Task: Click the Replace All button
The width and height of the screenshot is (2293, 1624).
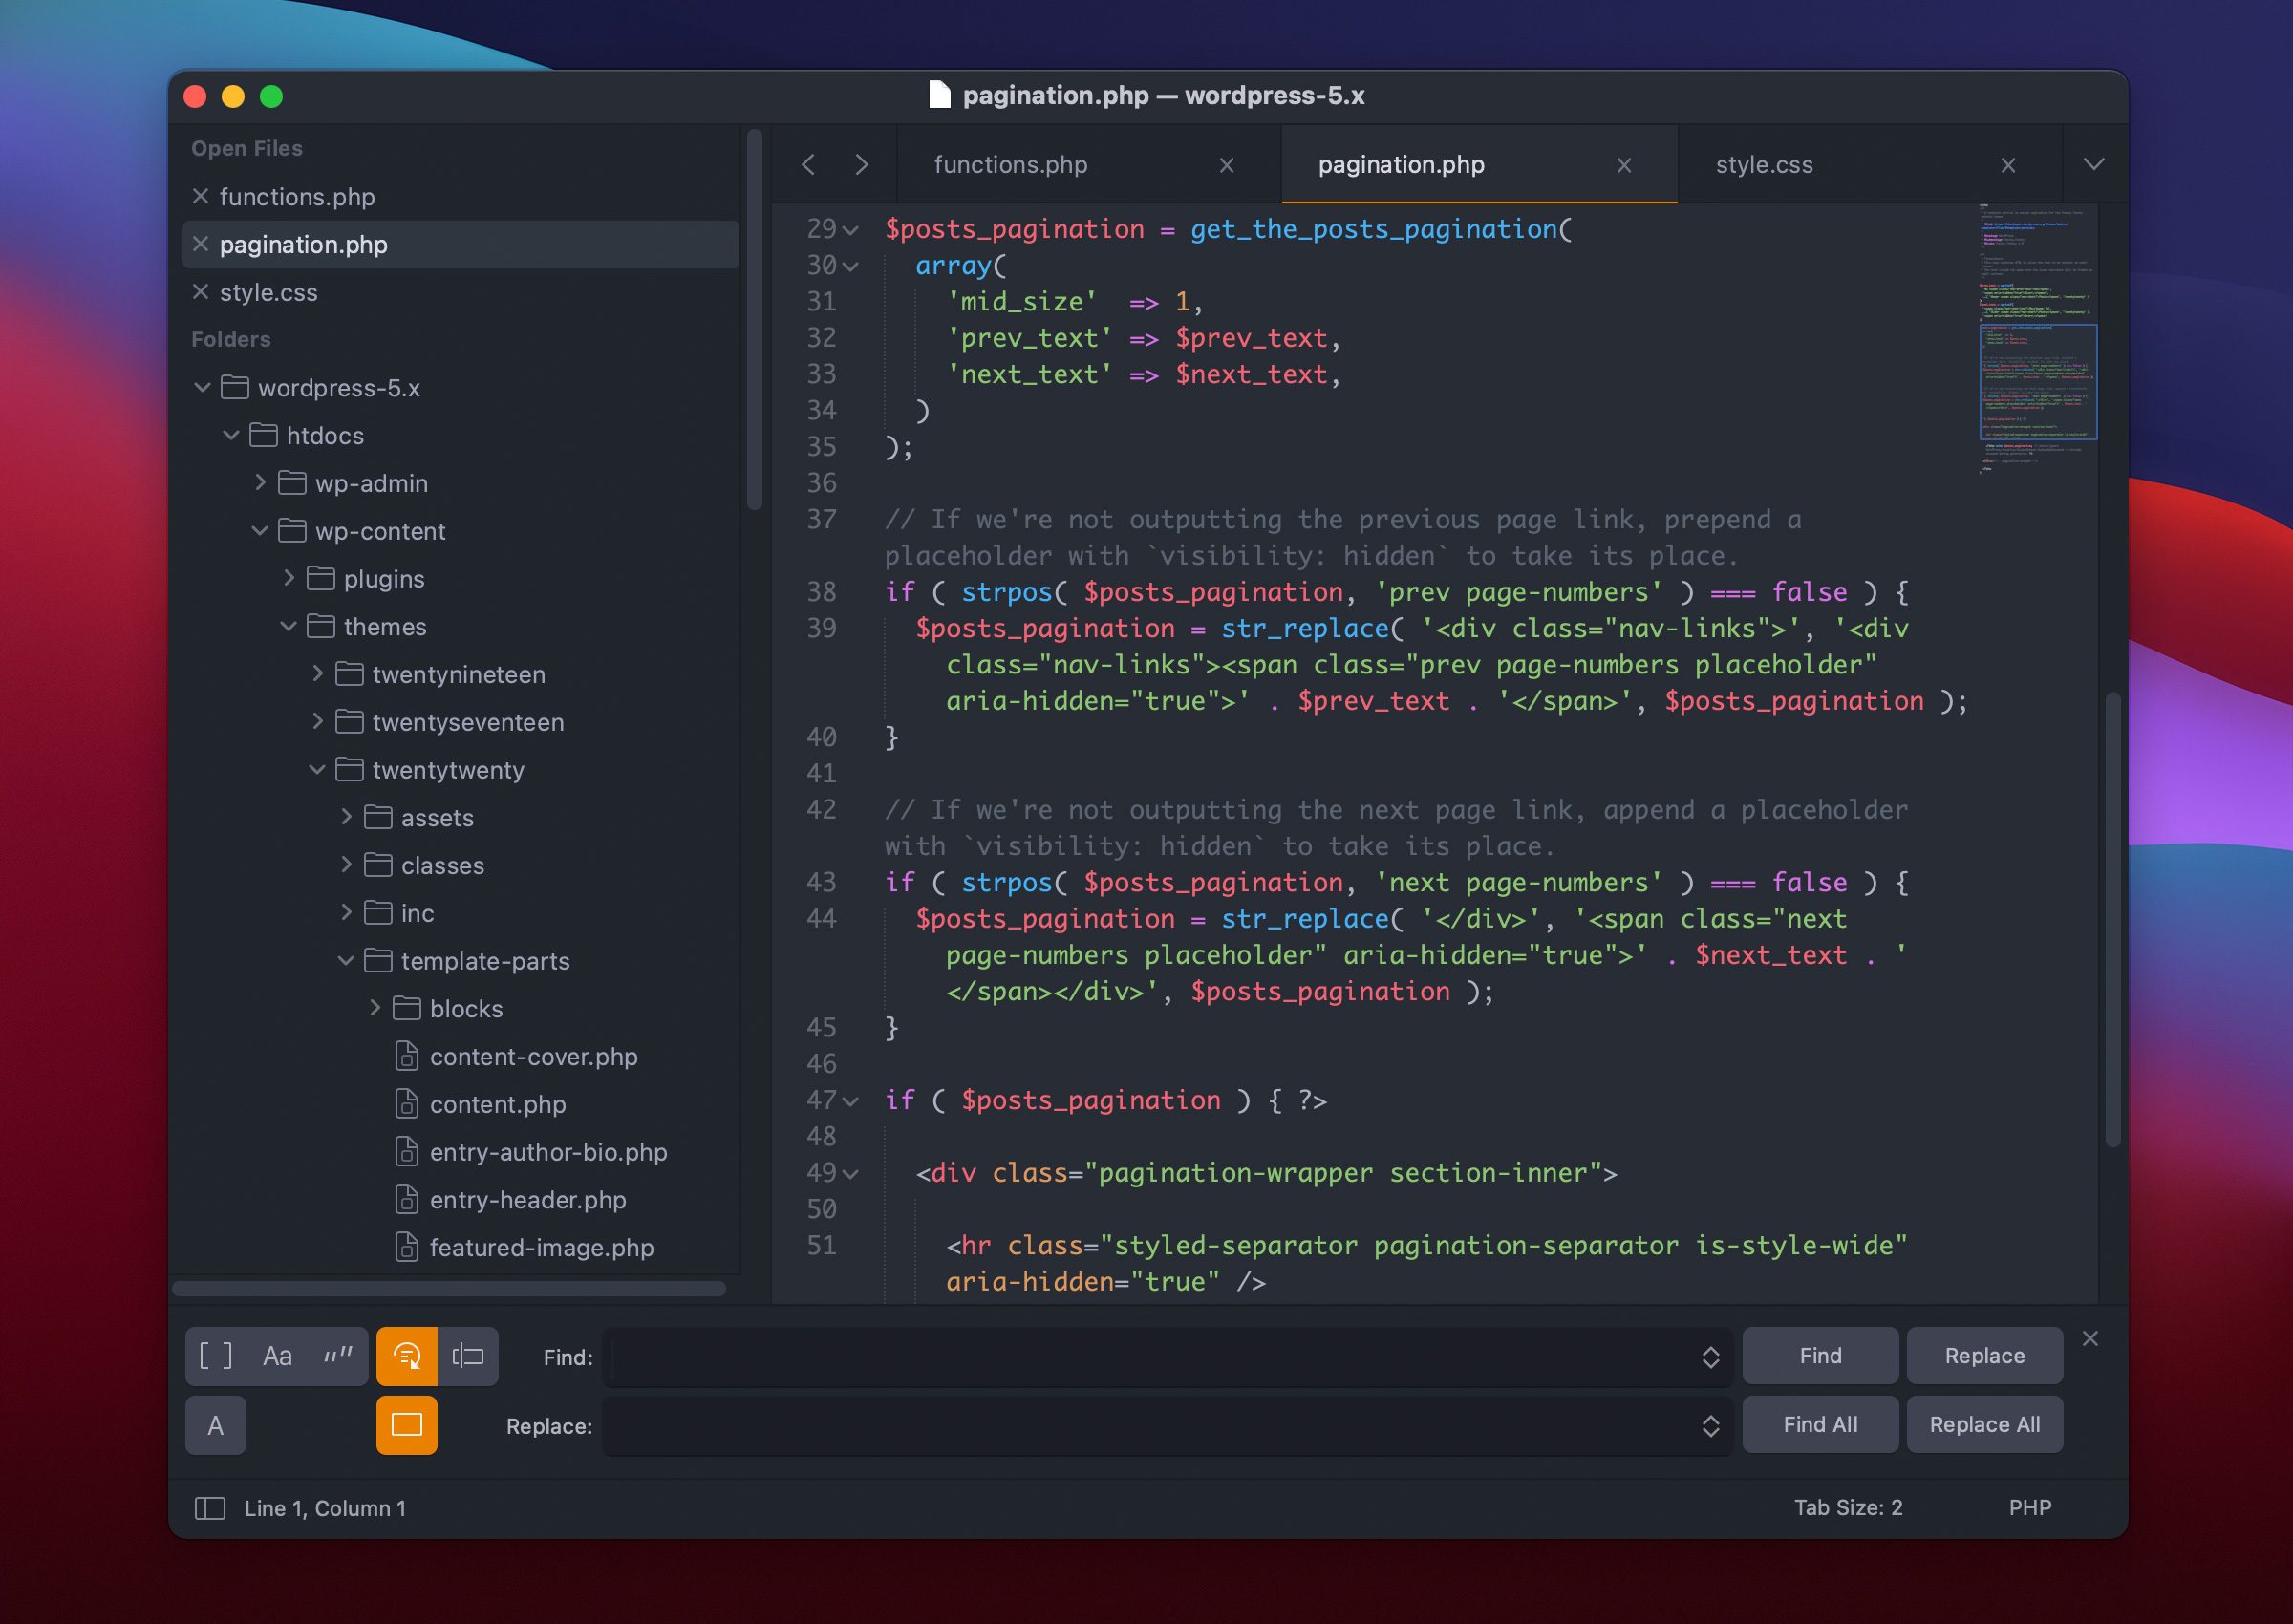Action: click(1983, 1424)
